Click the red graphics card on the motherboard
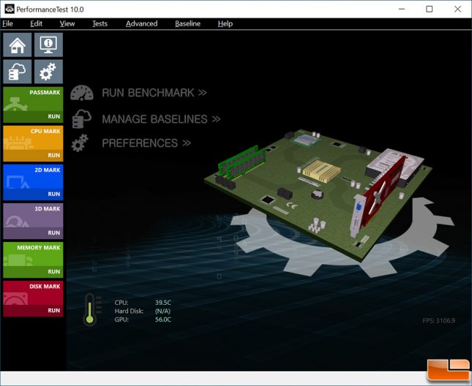The width and height of the screenshot is (472, 386). click(x=383, y=192)
